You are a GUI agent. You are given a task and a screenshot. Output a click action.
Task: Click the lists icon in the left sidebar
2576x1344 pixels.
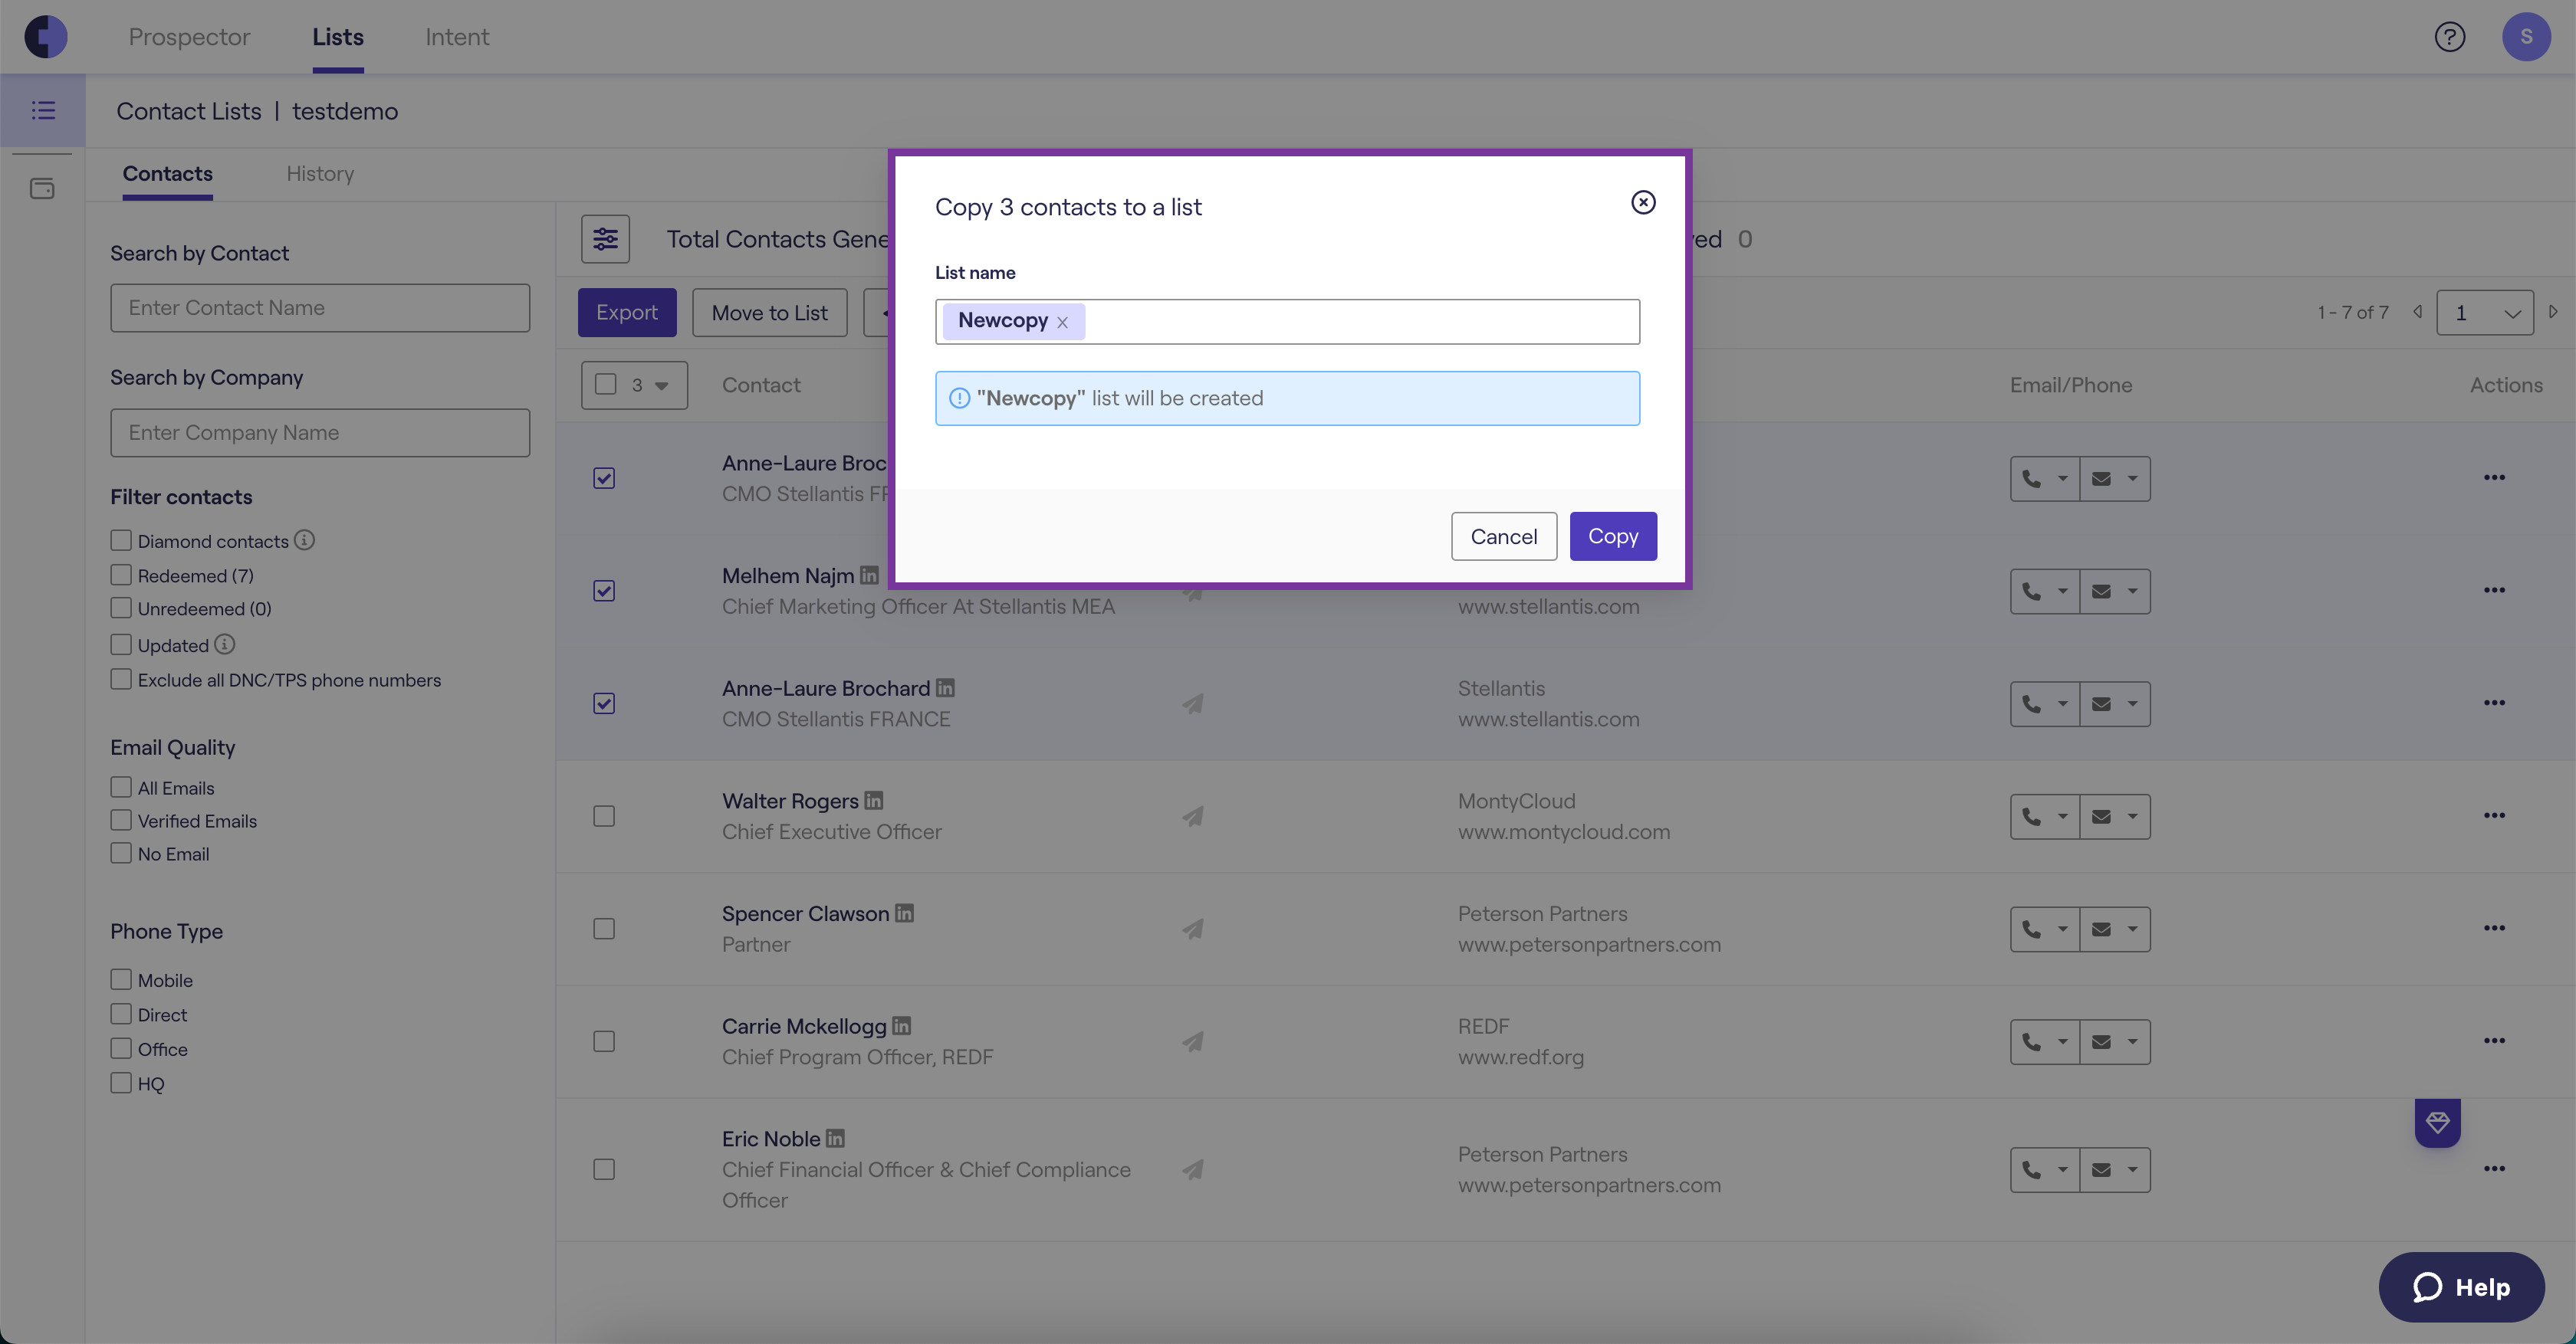tap(43, 110)
